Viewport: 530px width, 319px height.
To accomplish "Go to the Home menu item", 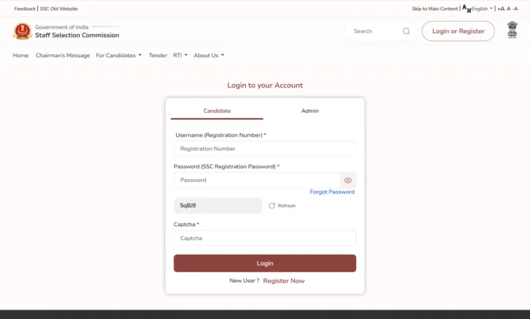I will point(20,56).
